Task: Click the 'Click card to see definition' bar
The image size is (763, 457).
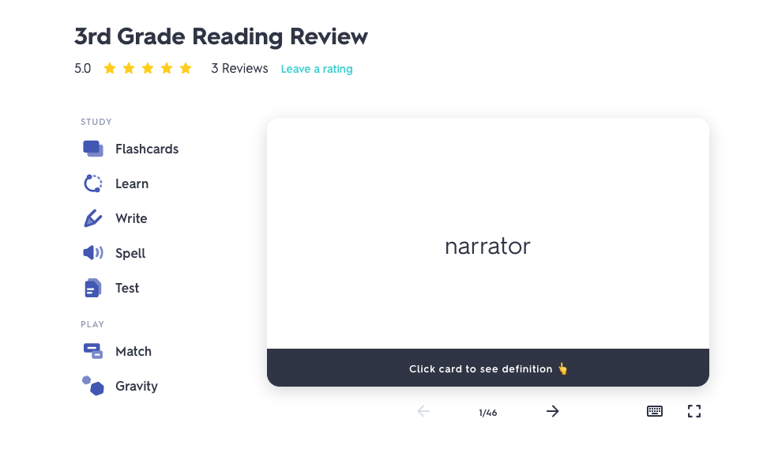Action: coord(487,368)
